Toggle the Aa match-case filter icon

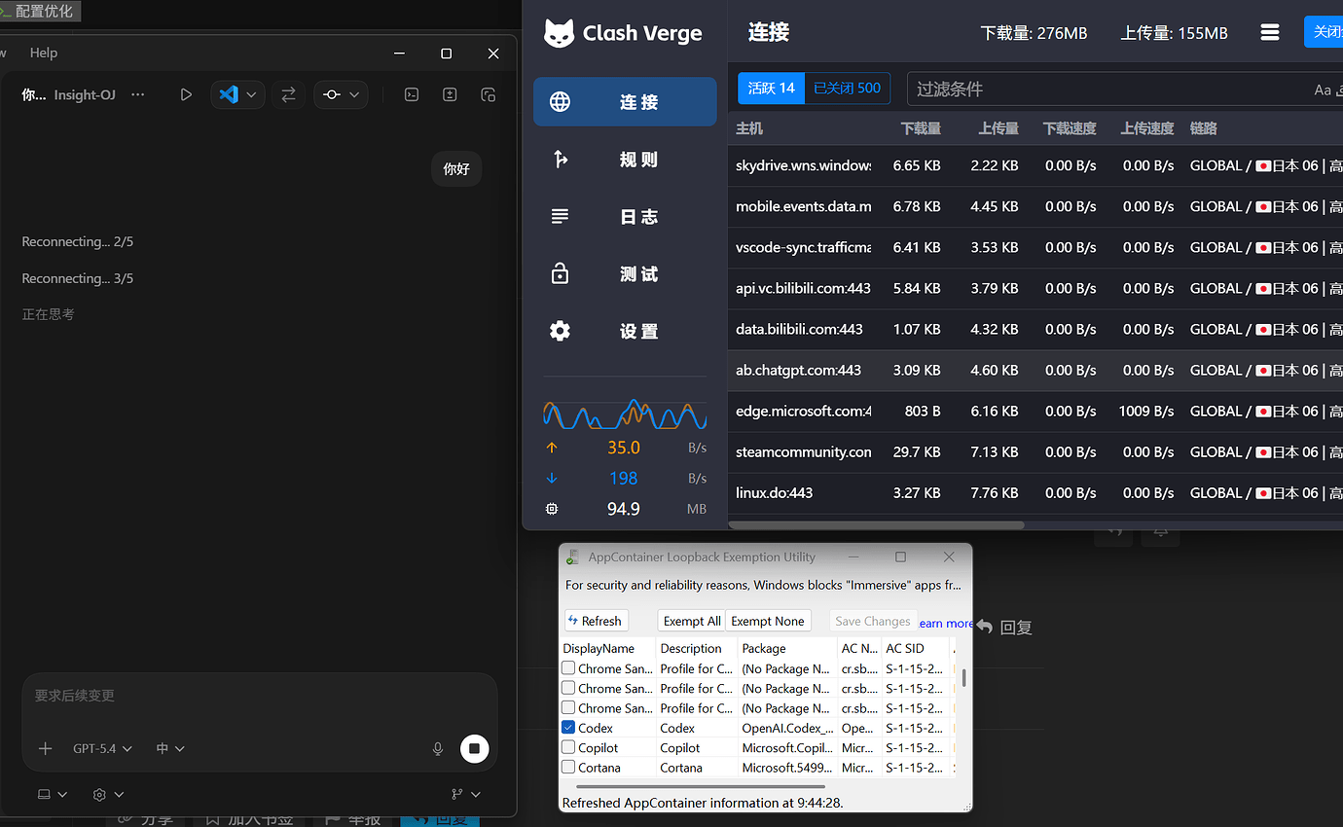click(x=1323, y=90)
